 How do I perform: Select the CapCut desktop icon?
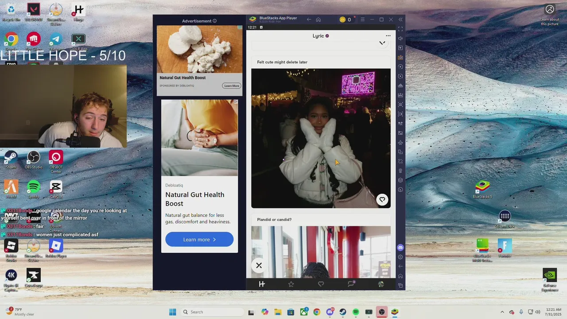[56, 190]
